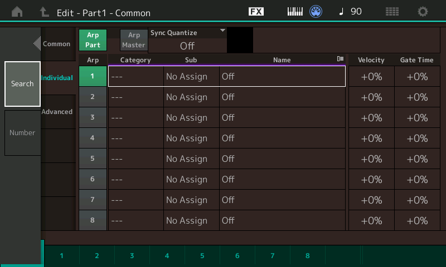446x267 pixels.
Task: Open the FX overview
Action: pos(256,12)
